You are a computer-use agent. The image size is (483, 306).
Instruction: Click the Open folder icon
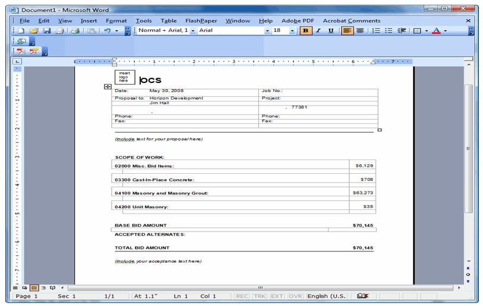(34, 30)
